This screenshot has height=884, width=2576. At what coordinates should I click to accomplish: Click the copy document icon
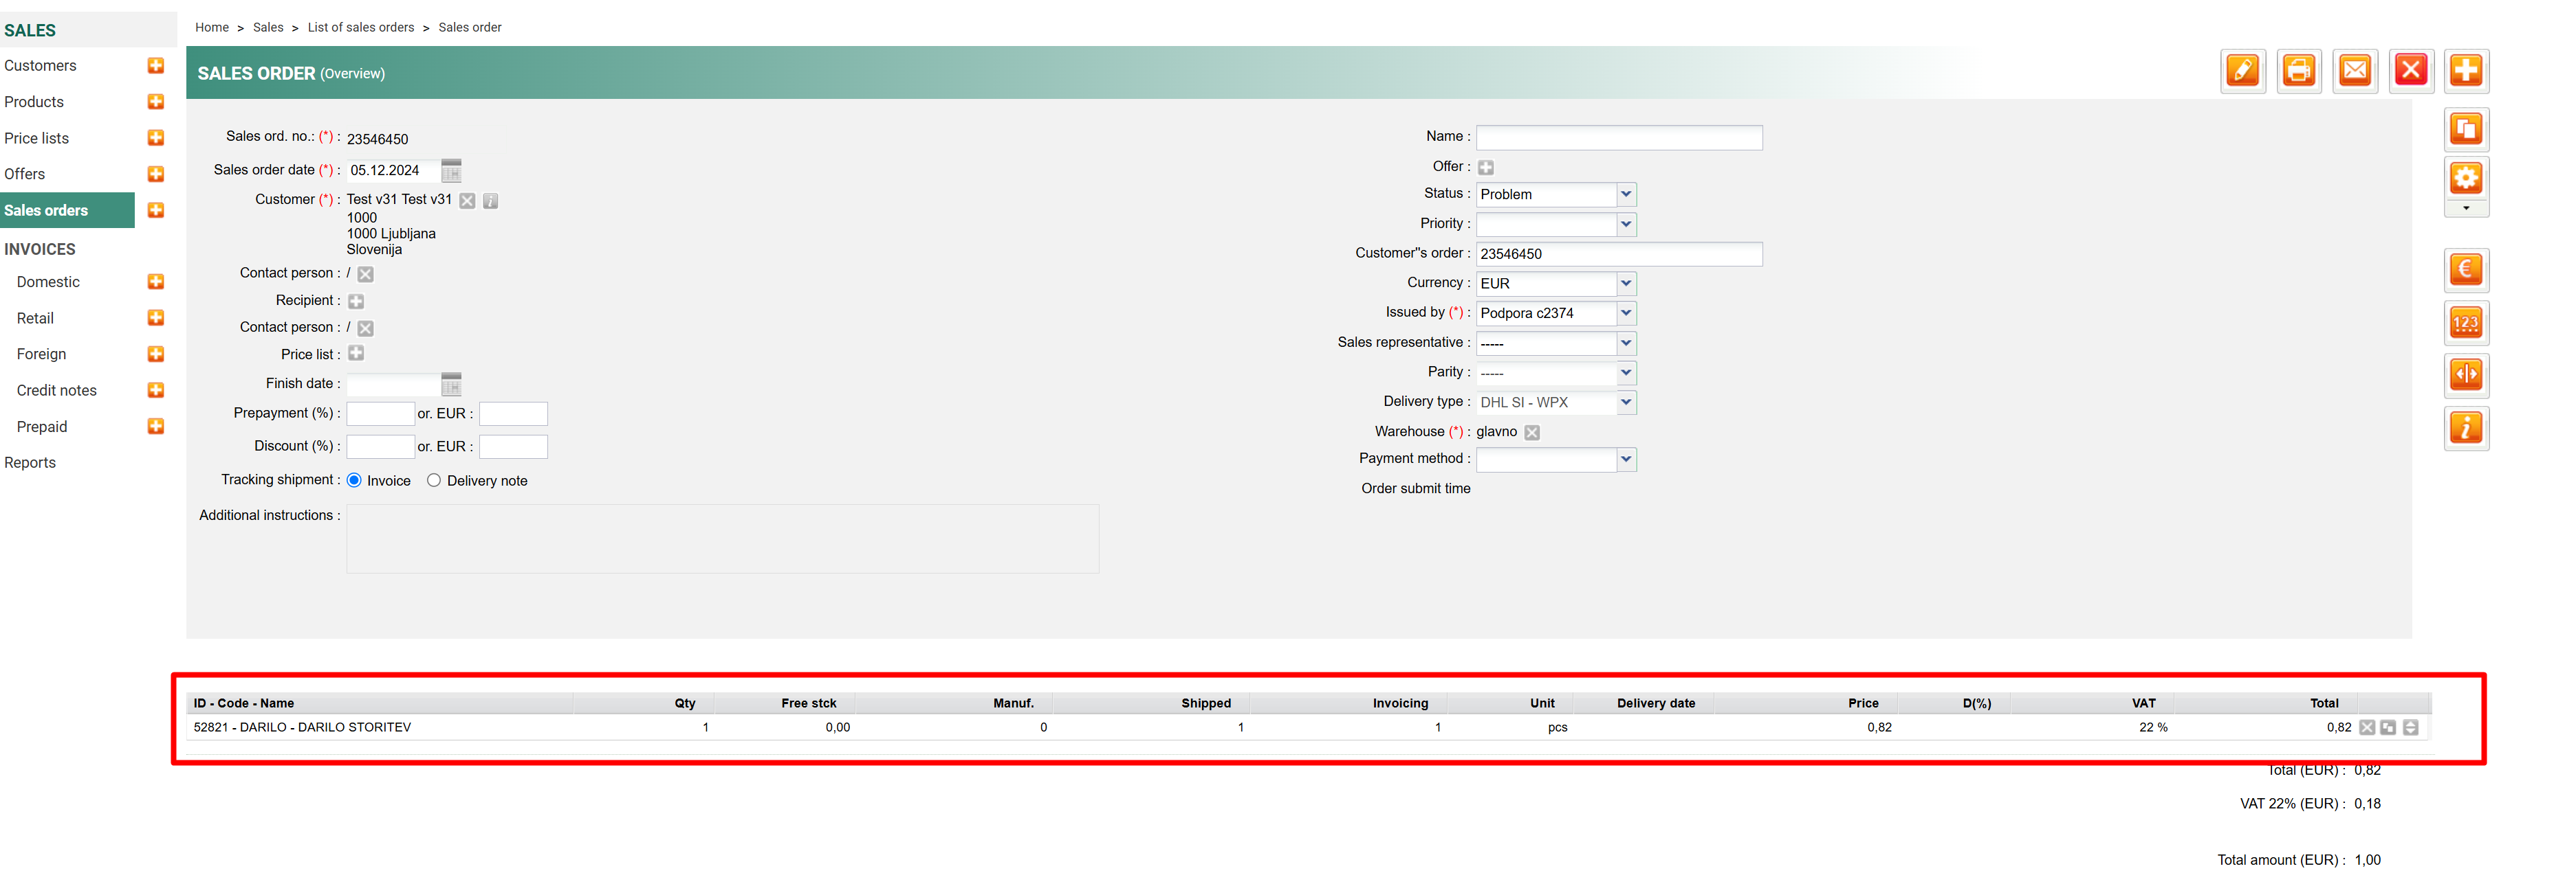[x=2465, y=130]
